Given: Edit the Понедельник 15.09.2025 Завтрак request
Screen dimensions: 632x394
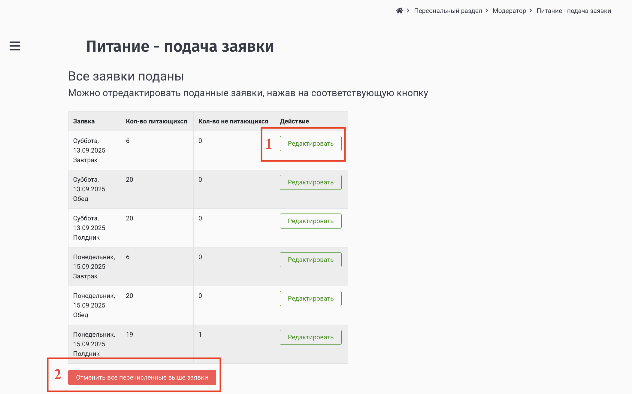Looking at the screenshot, I should [x=310, y=259].
